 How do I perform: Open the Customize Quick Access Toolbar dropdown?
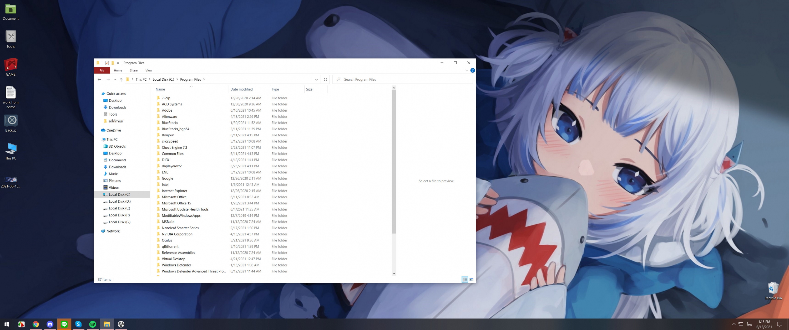pyautogui.click(x=118, y=63)
